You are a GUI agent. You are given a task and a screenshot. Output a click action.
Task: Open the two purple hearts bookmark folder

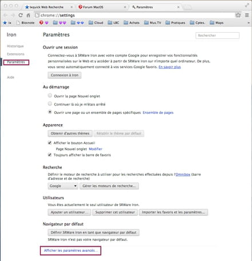click(60, 23)
